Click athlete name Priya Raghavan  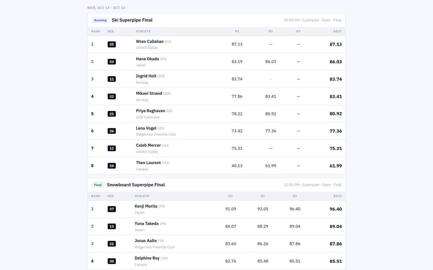(x=150, y=111)
